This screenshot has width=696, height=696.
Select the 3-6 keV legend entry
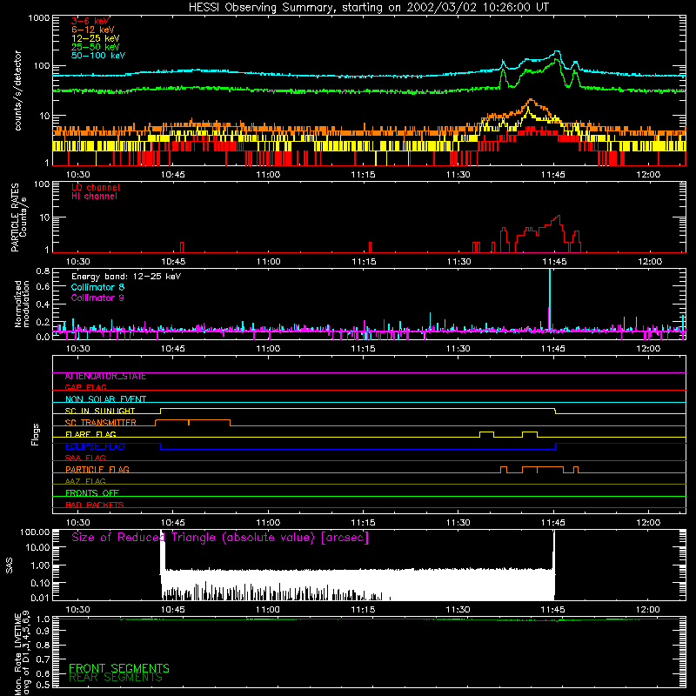90,21
